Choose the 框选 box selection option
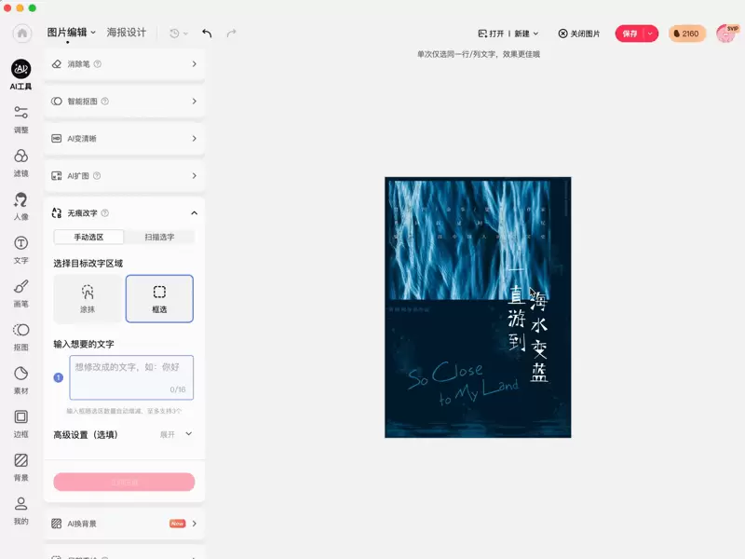The image size is (745, 559). [x=159, y=298]
